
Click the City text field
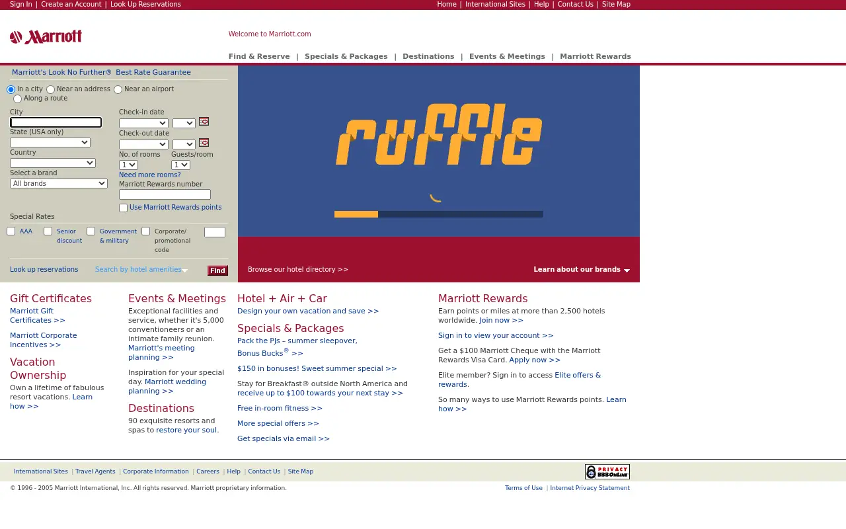56,122
